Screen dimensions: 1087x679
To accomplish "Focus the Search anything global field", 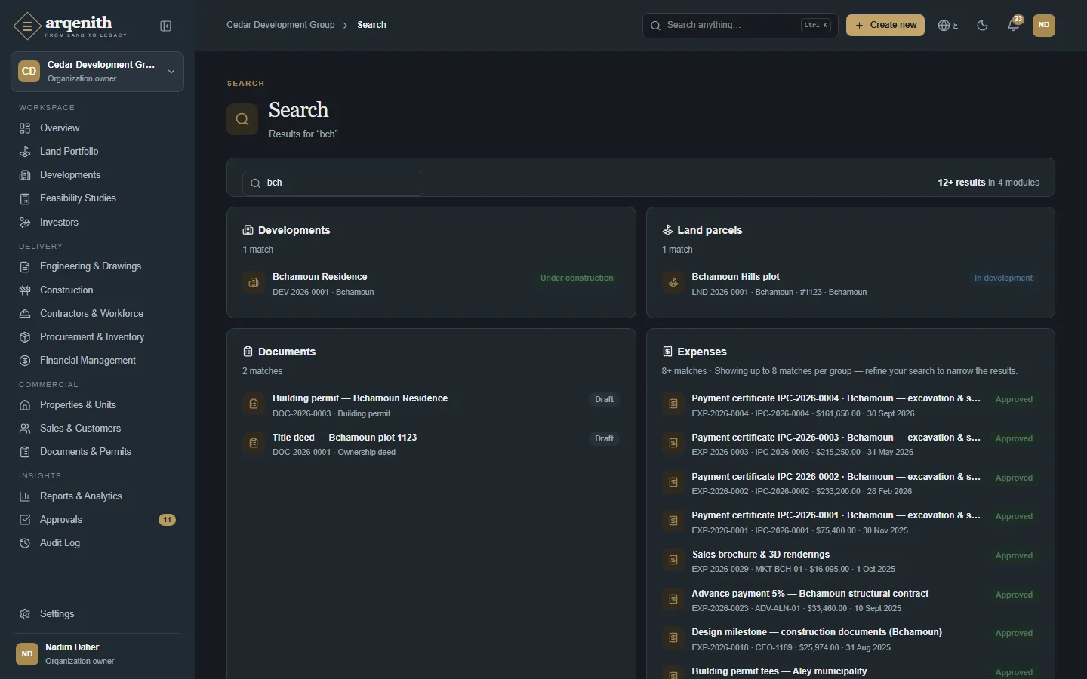I will [x=740, y=26].
